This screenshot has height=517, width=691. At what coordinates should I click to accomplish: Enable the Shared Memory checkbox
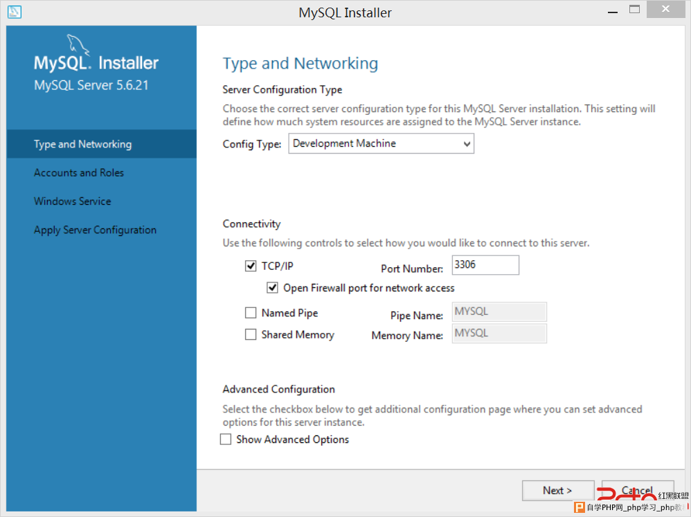coord(251,335)
